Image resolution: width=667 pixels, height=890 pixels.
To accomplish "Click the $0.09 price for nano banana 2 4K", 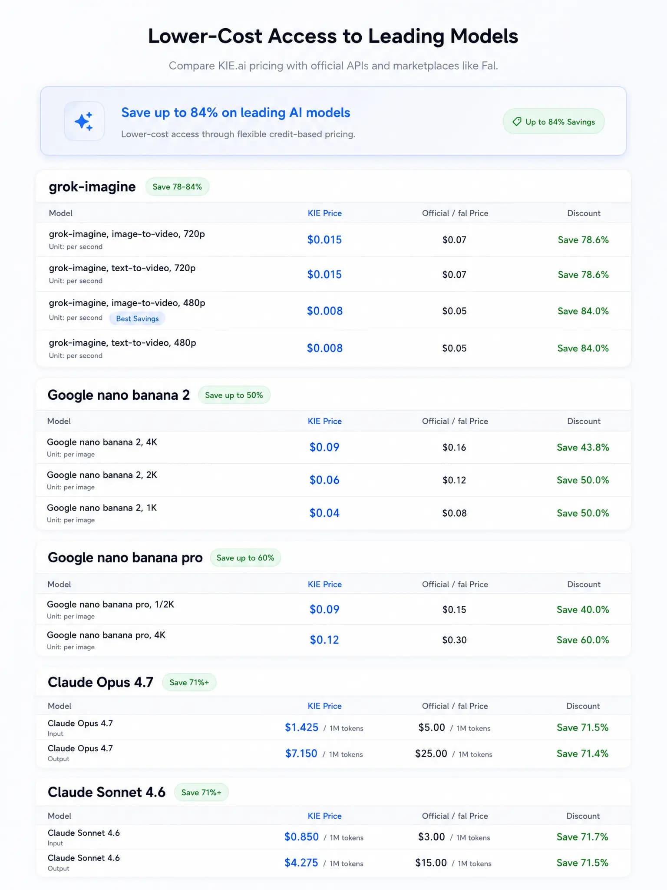I will coord(324,448).
